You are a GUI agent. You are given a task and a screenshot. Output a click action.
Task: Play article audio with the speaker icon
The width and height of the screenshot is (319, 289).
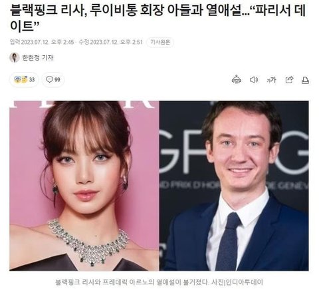point(254,80)
